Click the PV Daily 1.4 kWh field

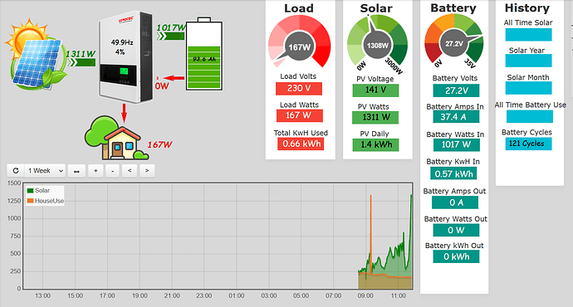coord(375,145)
